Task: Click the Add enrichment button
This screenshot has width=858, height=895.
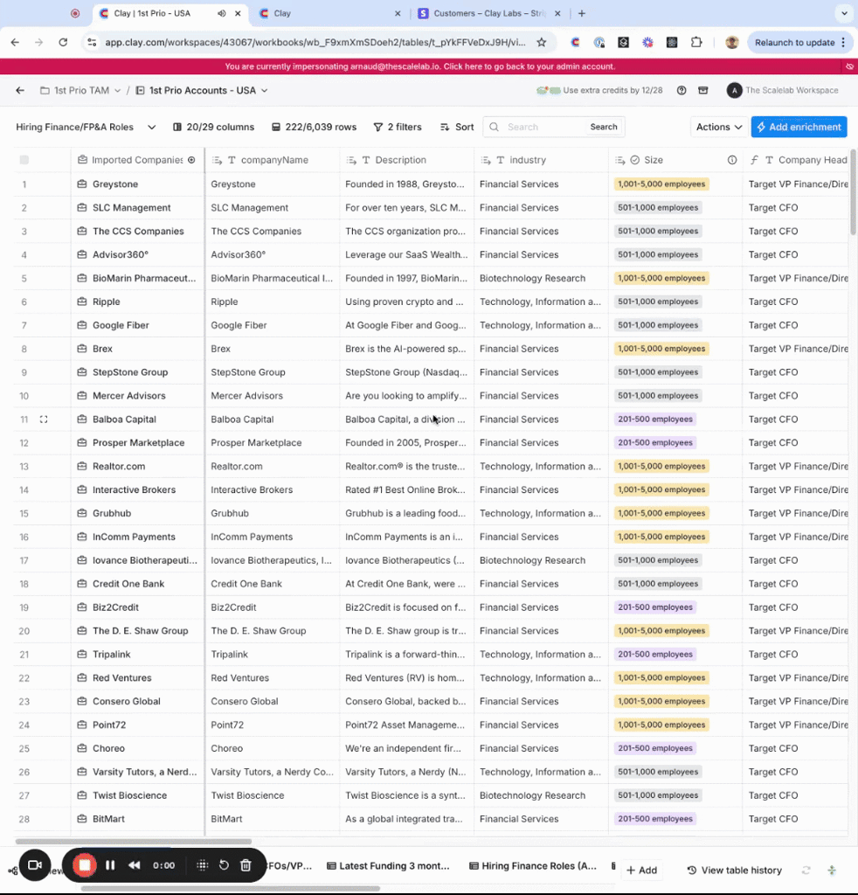Action: pos(799,127)
